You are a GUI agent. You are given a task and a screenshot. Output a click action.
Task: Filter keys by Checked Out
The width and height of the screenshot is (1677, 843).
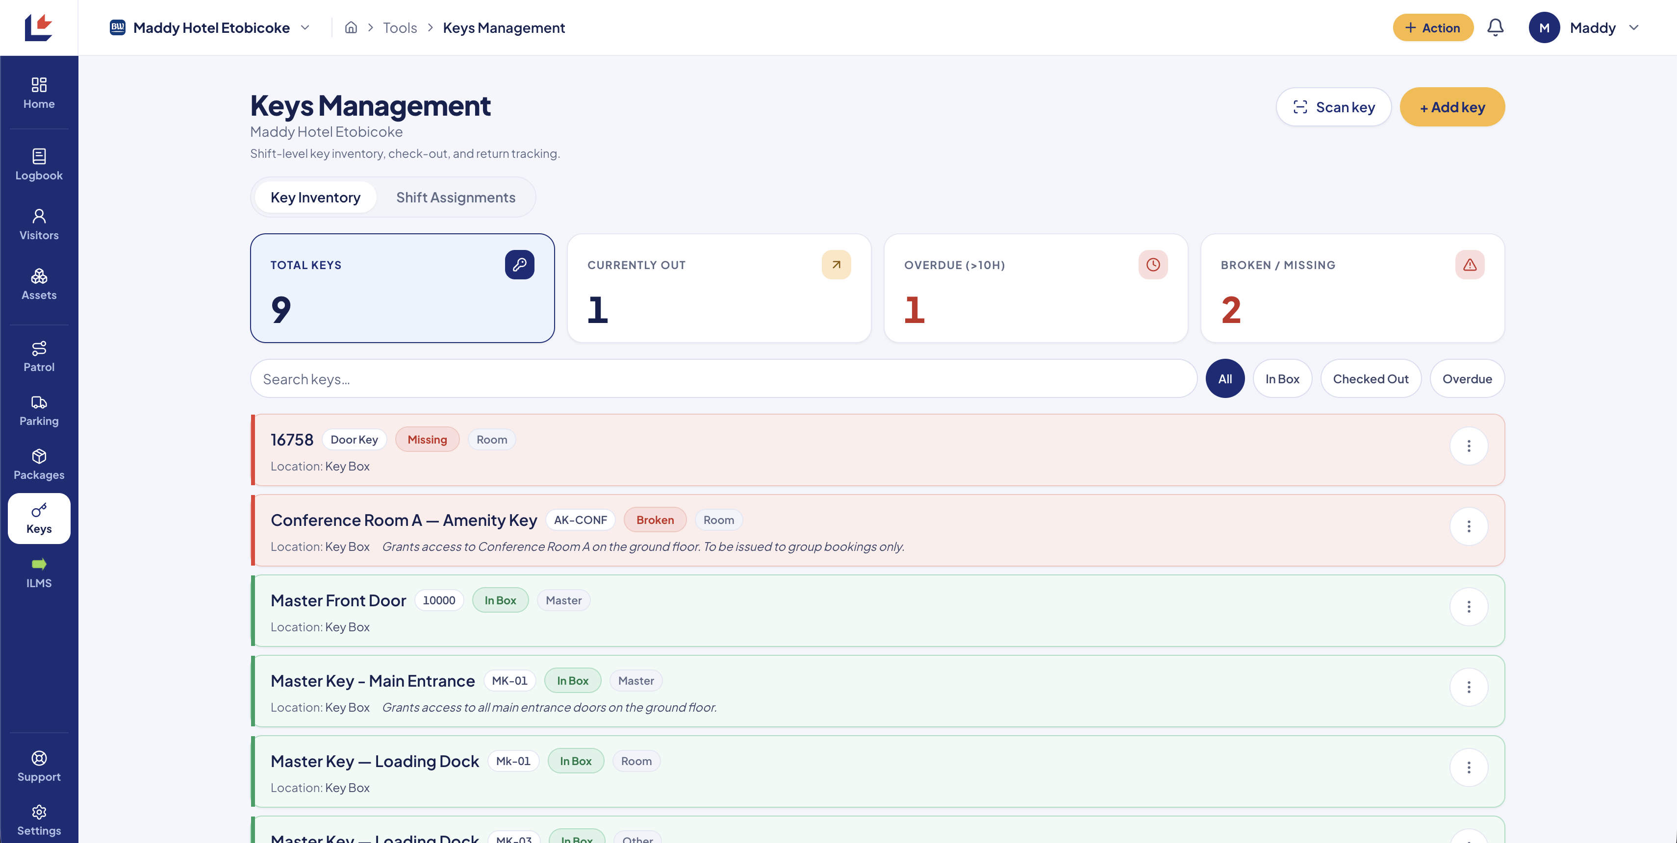coord(1371,378)
